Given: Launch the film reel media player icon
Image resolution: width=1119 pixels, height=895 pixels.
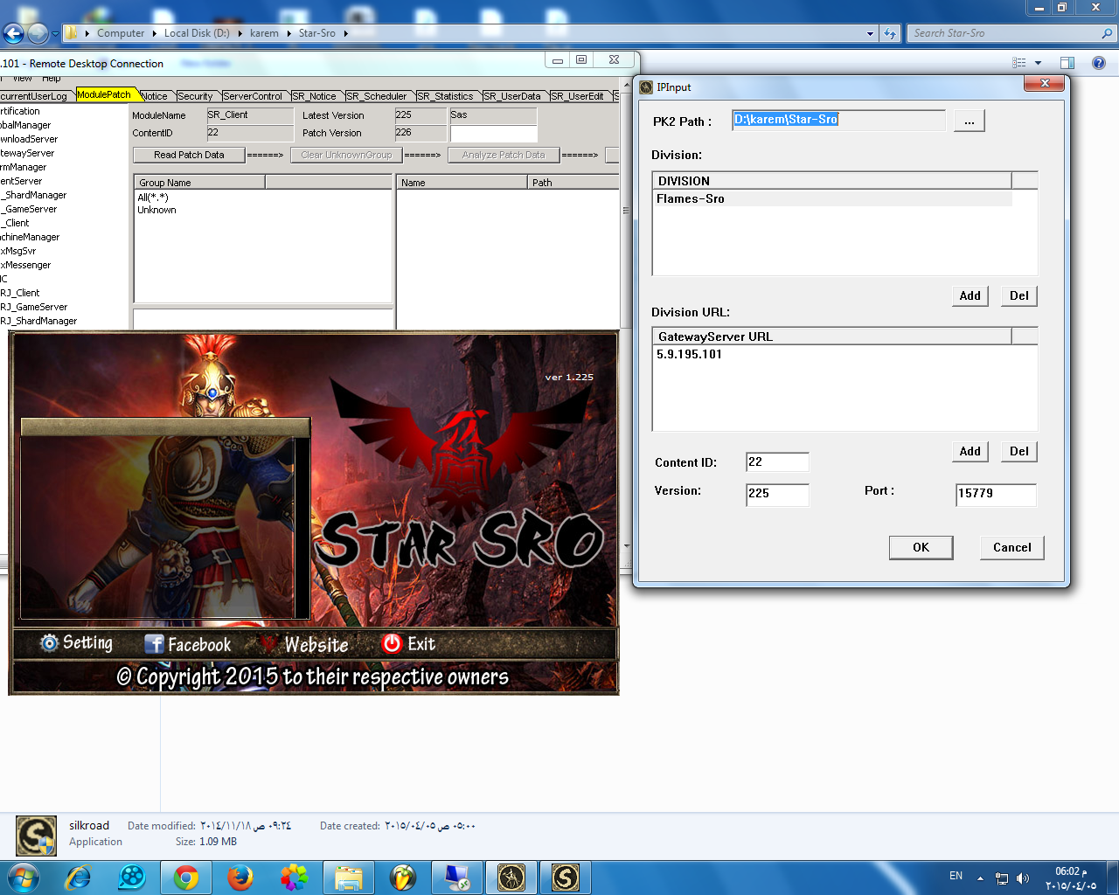Looking at the screenshot, I should (132, 877).
